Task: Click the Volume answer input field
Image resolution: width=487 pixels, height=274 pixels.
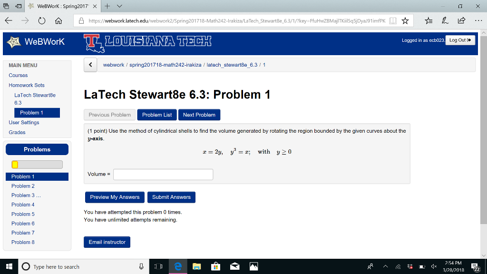Action: (x=163, y=174)
